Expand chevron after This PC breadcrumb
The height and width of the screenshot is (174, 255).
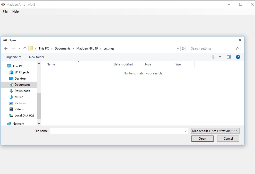(52, 49)
